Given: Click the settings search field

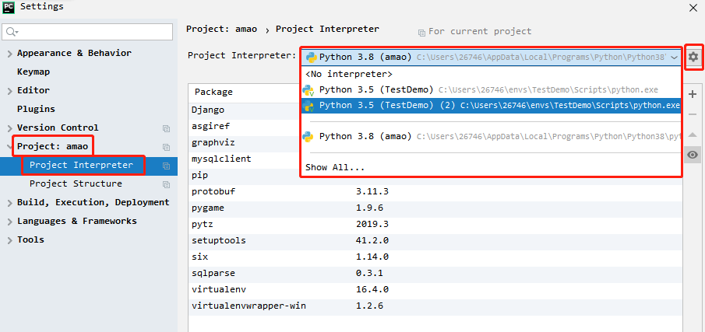Looking at the screenshot, I should (x=88, y=32).
